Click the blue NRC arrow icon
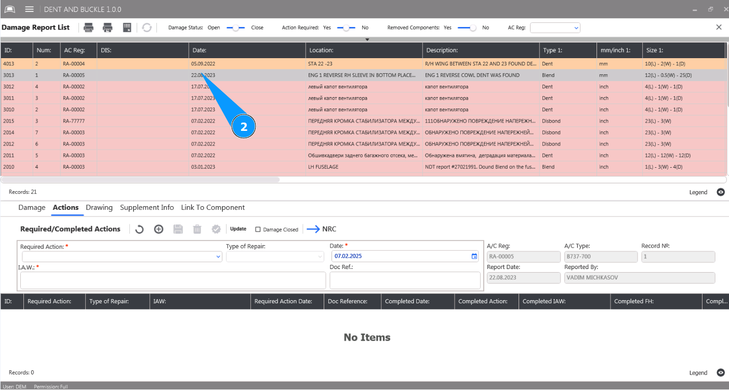Screen dimensions: 729x390 point(313,229)
